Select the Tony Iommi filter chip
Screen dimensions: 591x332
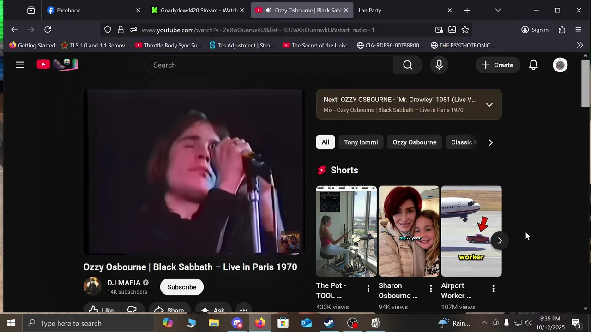pos(361,142)
